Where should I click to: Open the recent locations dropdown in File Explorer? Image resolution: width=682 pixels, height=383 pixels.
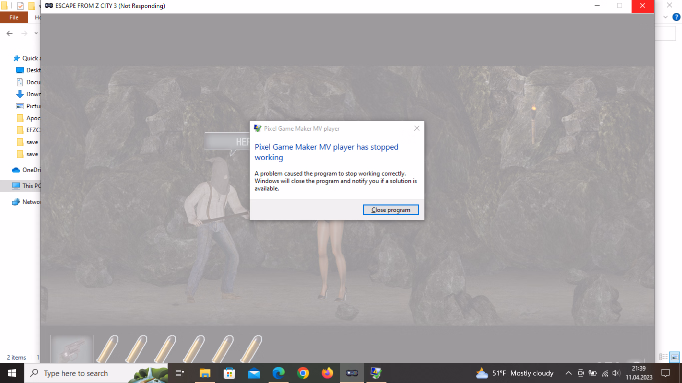[x=36, y=33]
